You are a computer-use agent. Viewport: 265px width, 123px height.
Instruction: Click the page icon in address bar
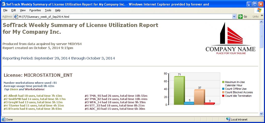(16, 16)
